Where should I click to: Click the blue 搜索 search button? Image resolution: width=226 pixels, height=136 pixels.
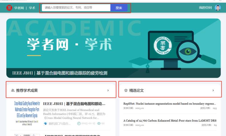point(119,8)
